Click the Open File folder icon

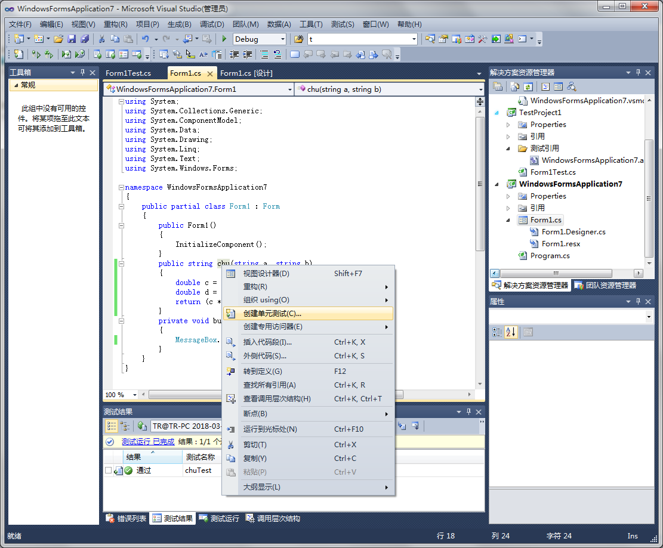point(58,39)
